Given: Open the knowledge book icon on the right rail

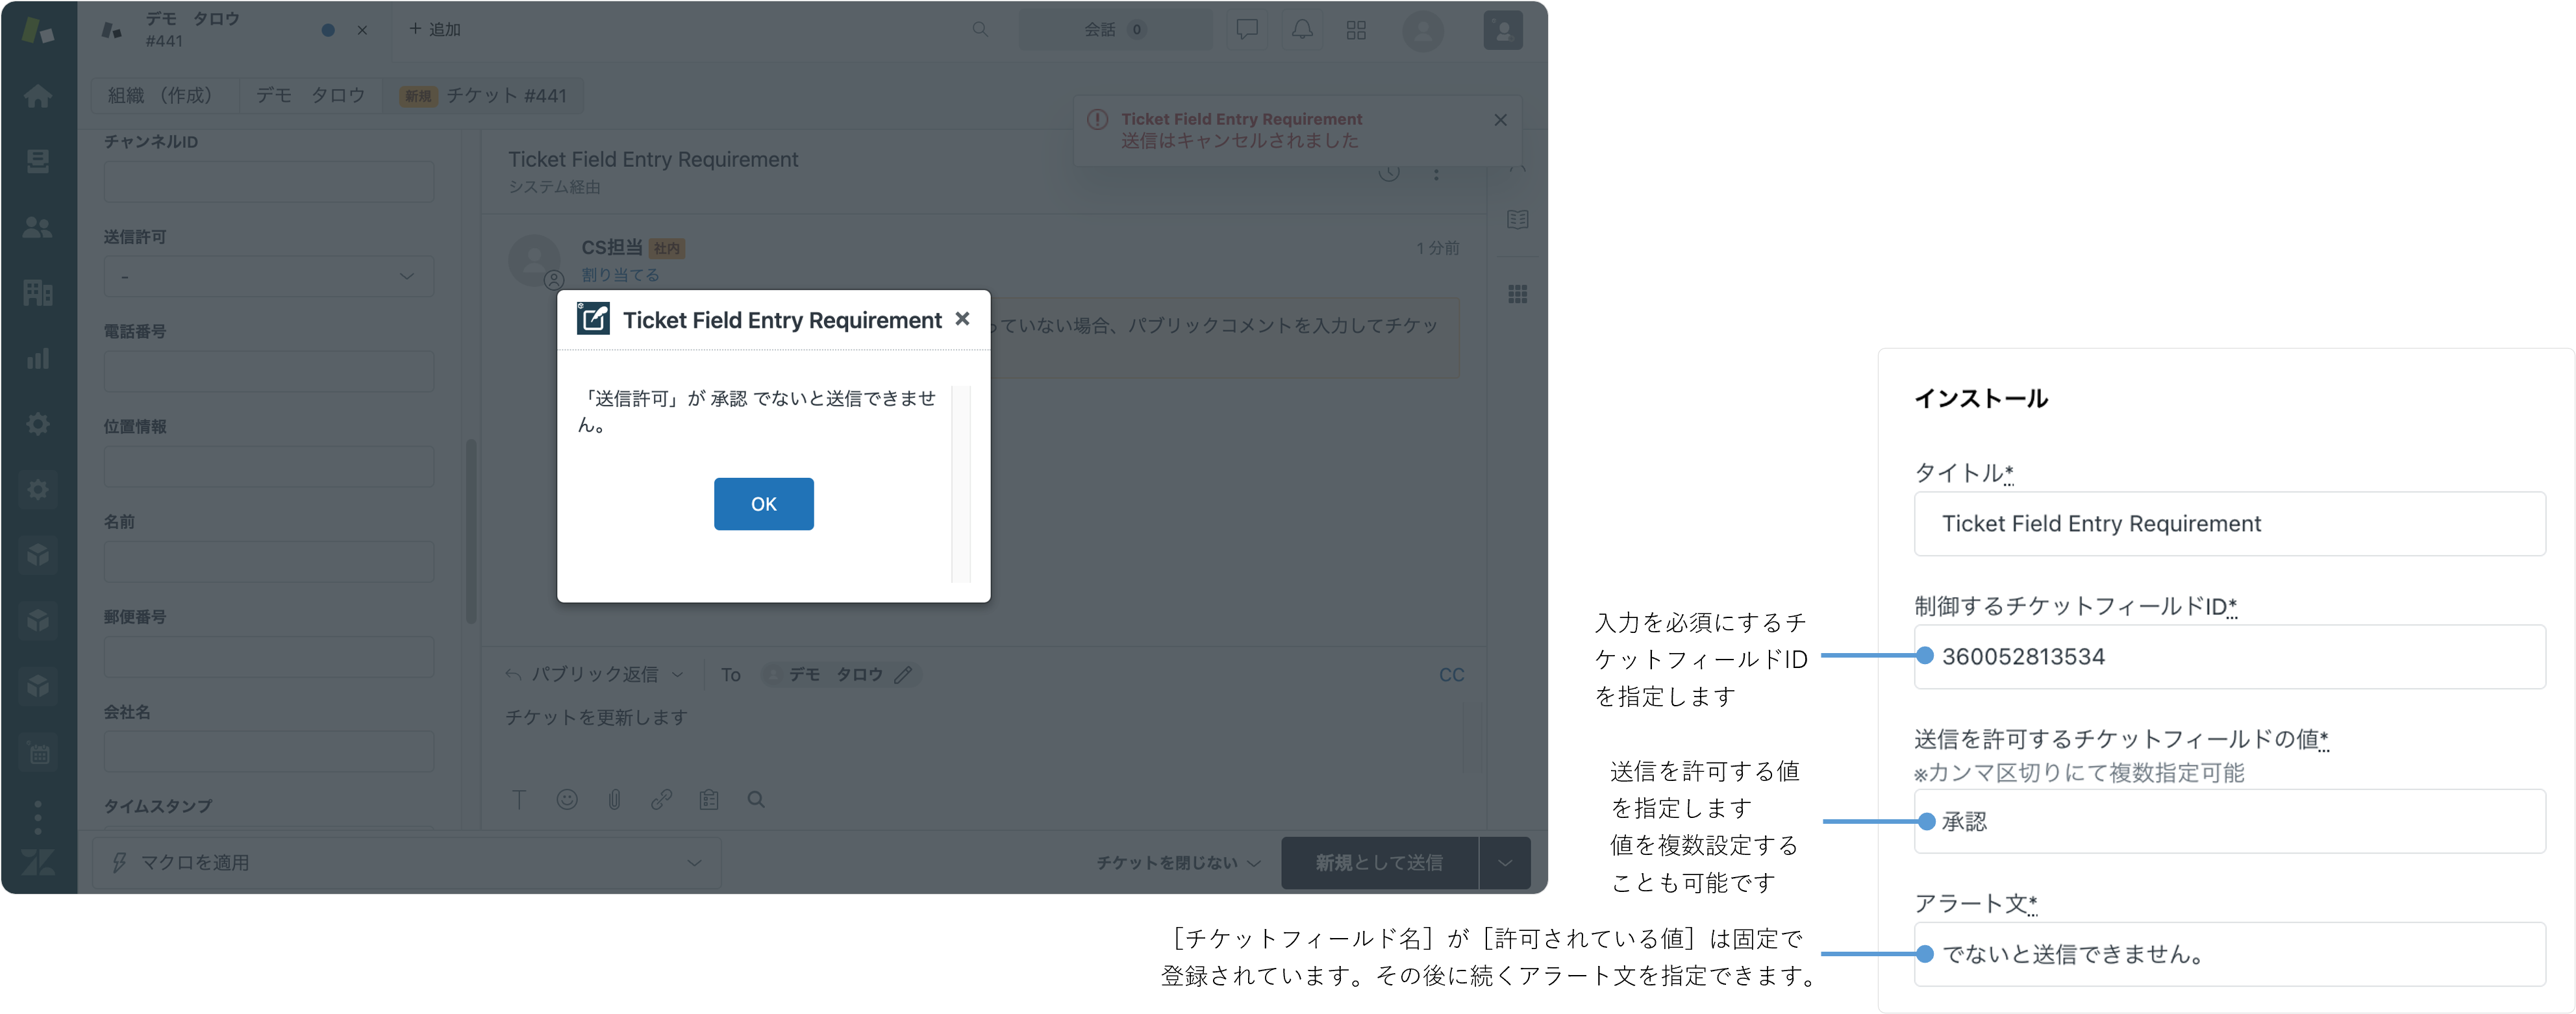Looking at the screenshot, I should 1517,219.
